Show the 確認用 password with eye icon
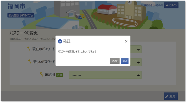Image resolution: width=187 pixels, height=103 pixels. pyautogui.click(x=138, y=75)
